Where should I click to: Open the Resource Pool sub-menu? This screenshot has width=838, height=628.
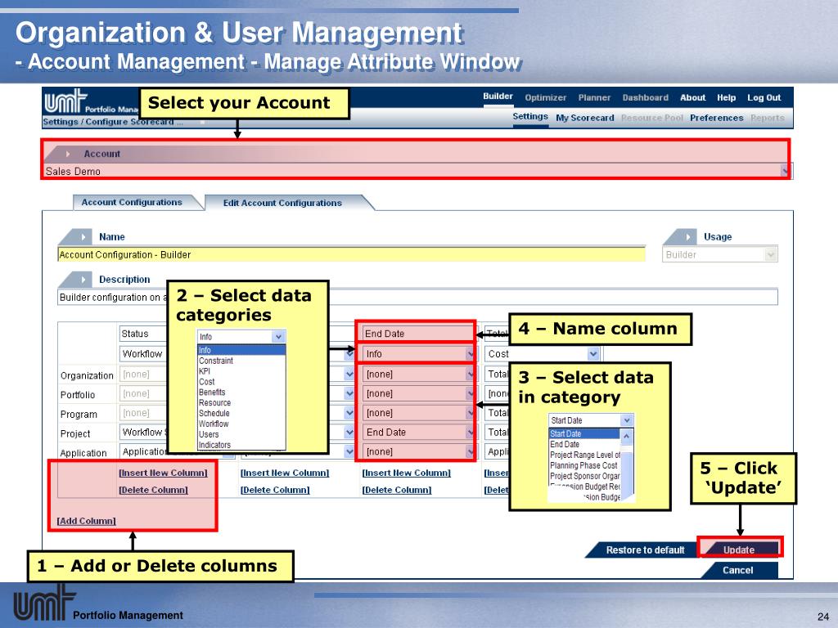tap(652, 118)
